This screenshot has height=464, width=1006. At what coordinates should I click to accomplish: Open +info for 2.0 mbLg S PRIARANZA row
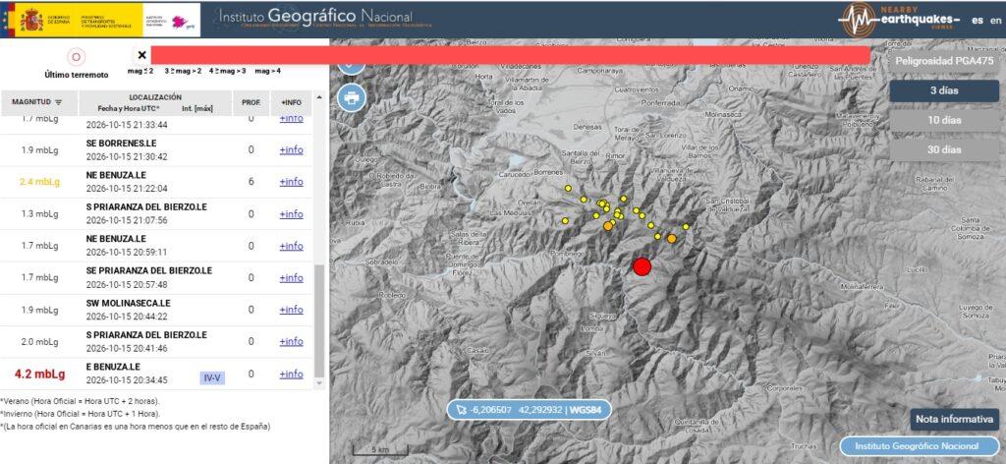coord(291,341)
